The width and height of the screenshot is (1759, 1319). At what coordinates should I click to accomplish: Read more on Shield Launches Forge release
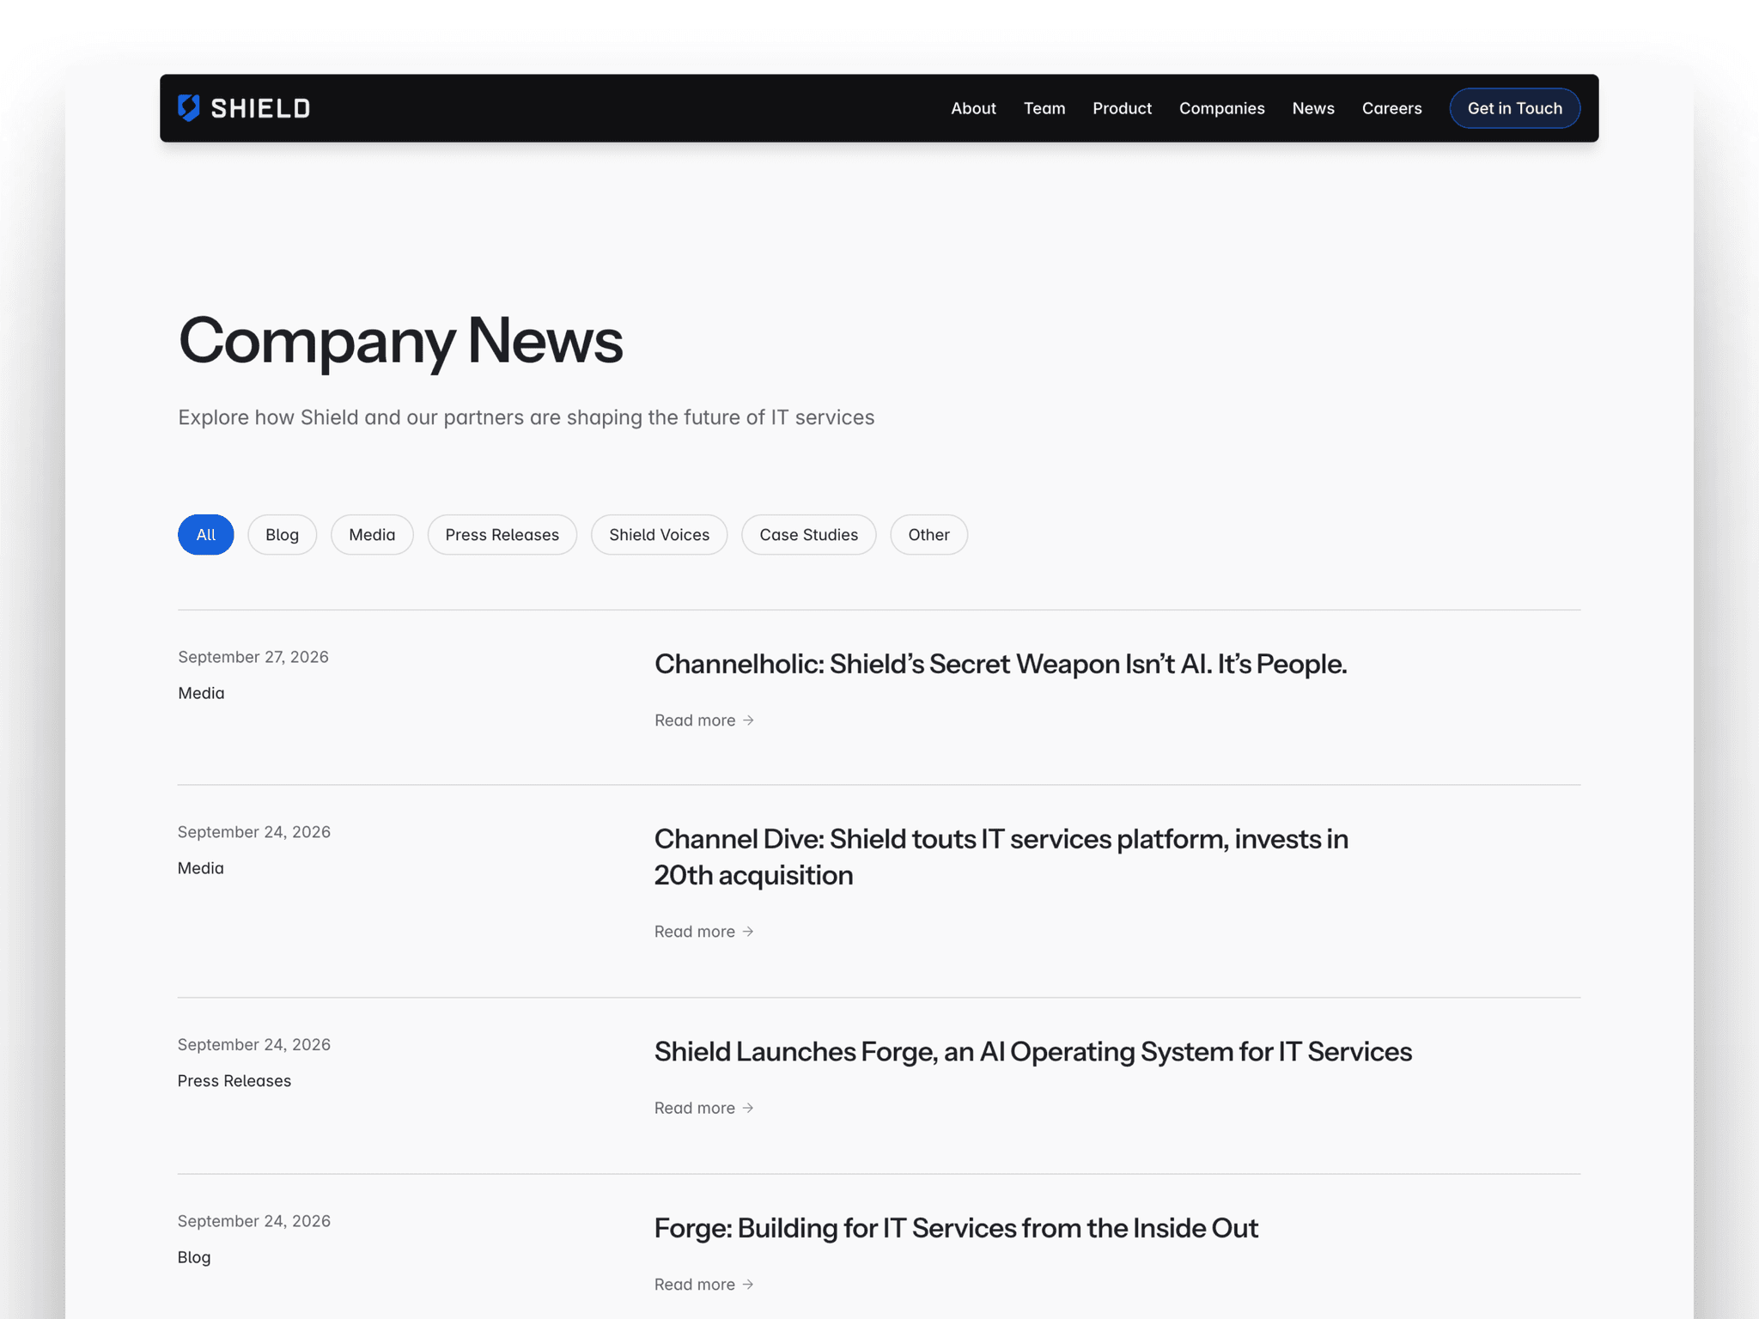[x=703, y=1108]
